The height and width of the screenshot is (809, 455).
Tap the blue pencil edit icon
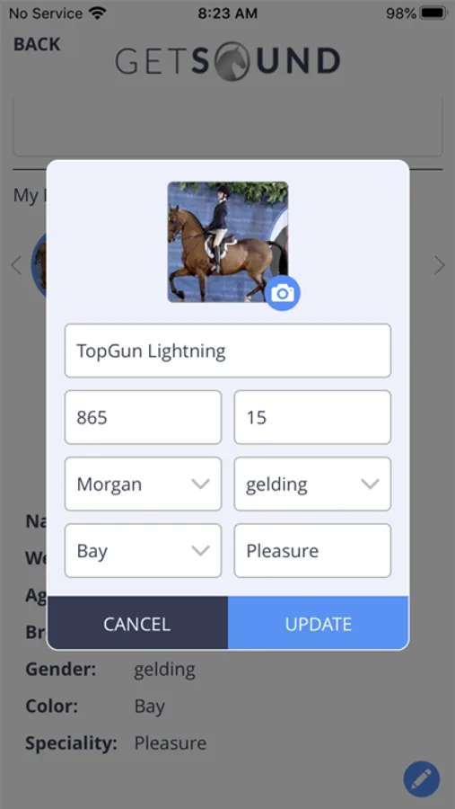[422, 778]
